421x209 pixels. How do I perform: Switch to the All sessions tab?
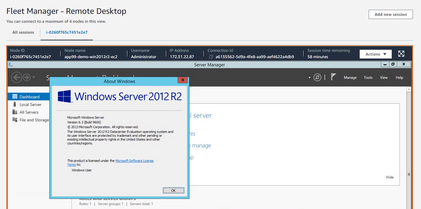coord(23,32)
